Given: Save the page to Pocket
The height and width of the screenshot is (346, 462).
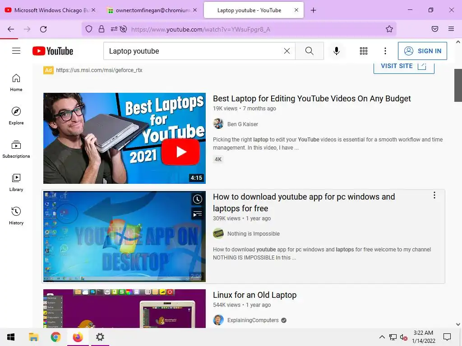Looking at the screenshot, I should 435,29.
